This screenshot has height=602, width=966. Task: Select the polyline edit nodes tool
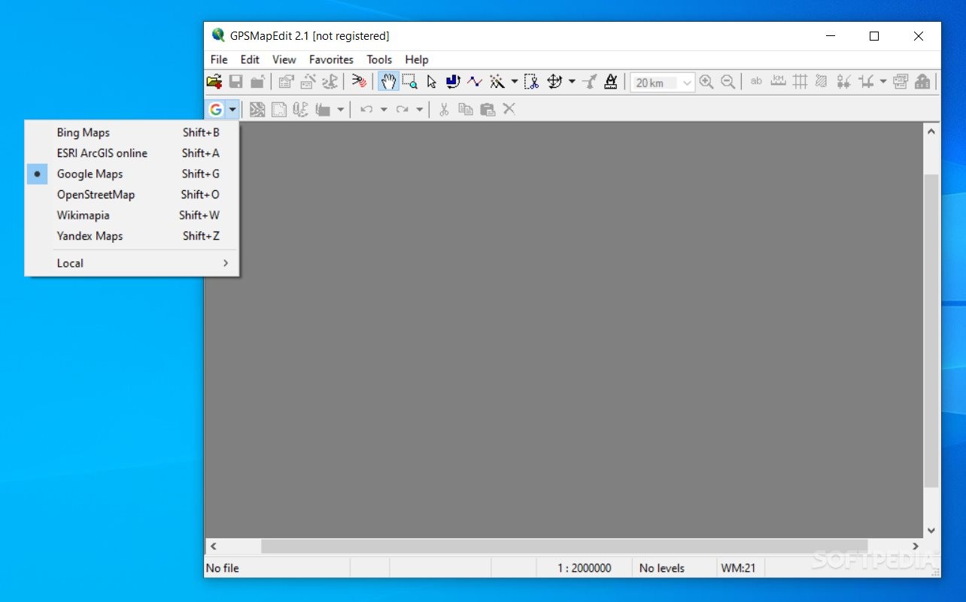(x=474, y=82)
